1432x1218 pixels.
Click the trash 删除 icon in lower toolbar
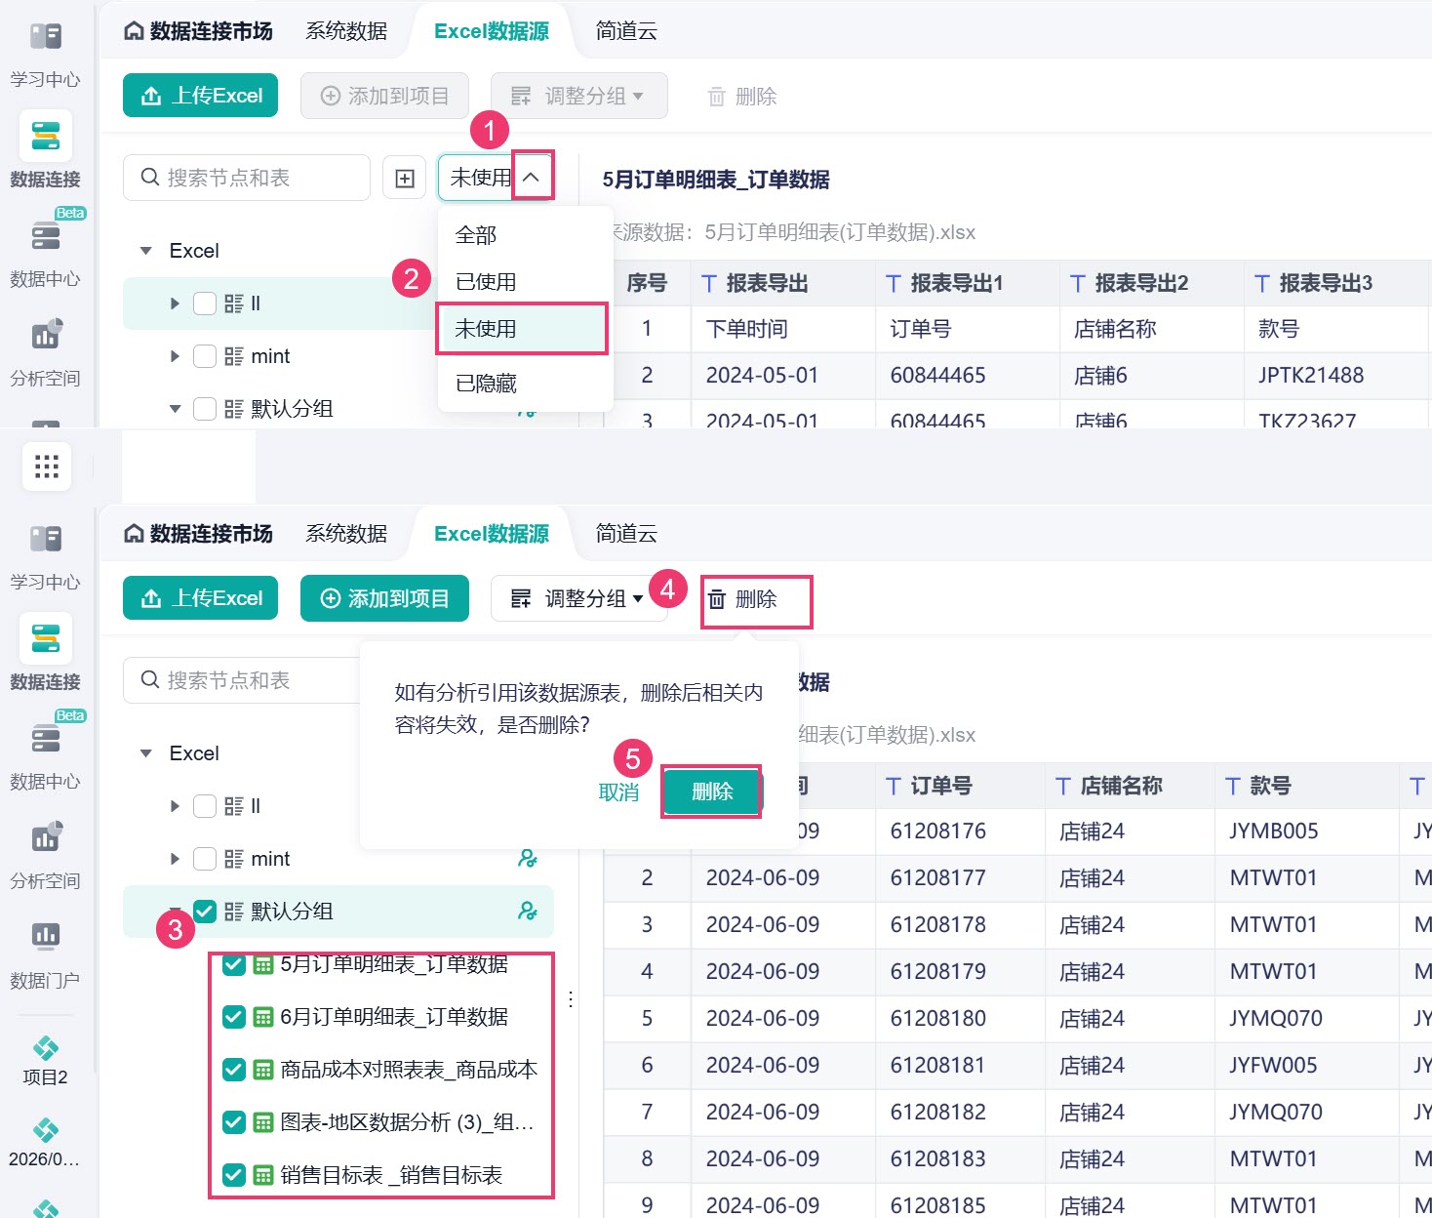[x=717, y=598]
